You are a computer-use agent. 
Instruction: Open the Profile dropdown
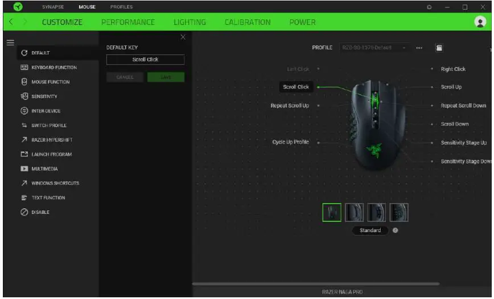click(374, 48)
